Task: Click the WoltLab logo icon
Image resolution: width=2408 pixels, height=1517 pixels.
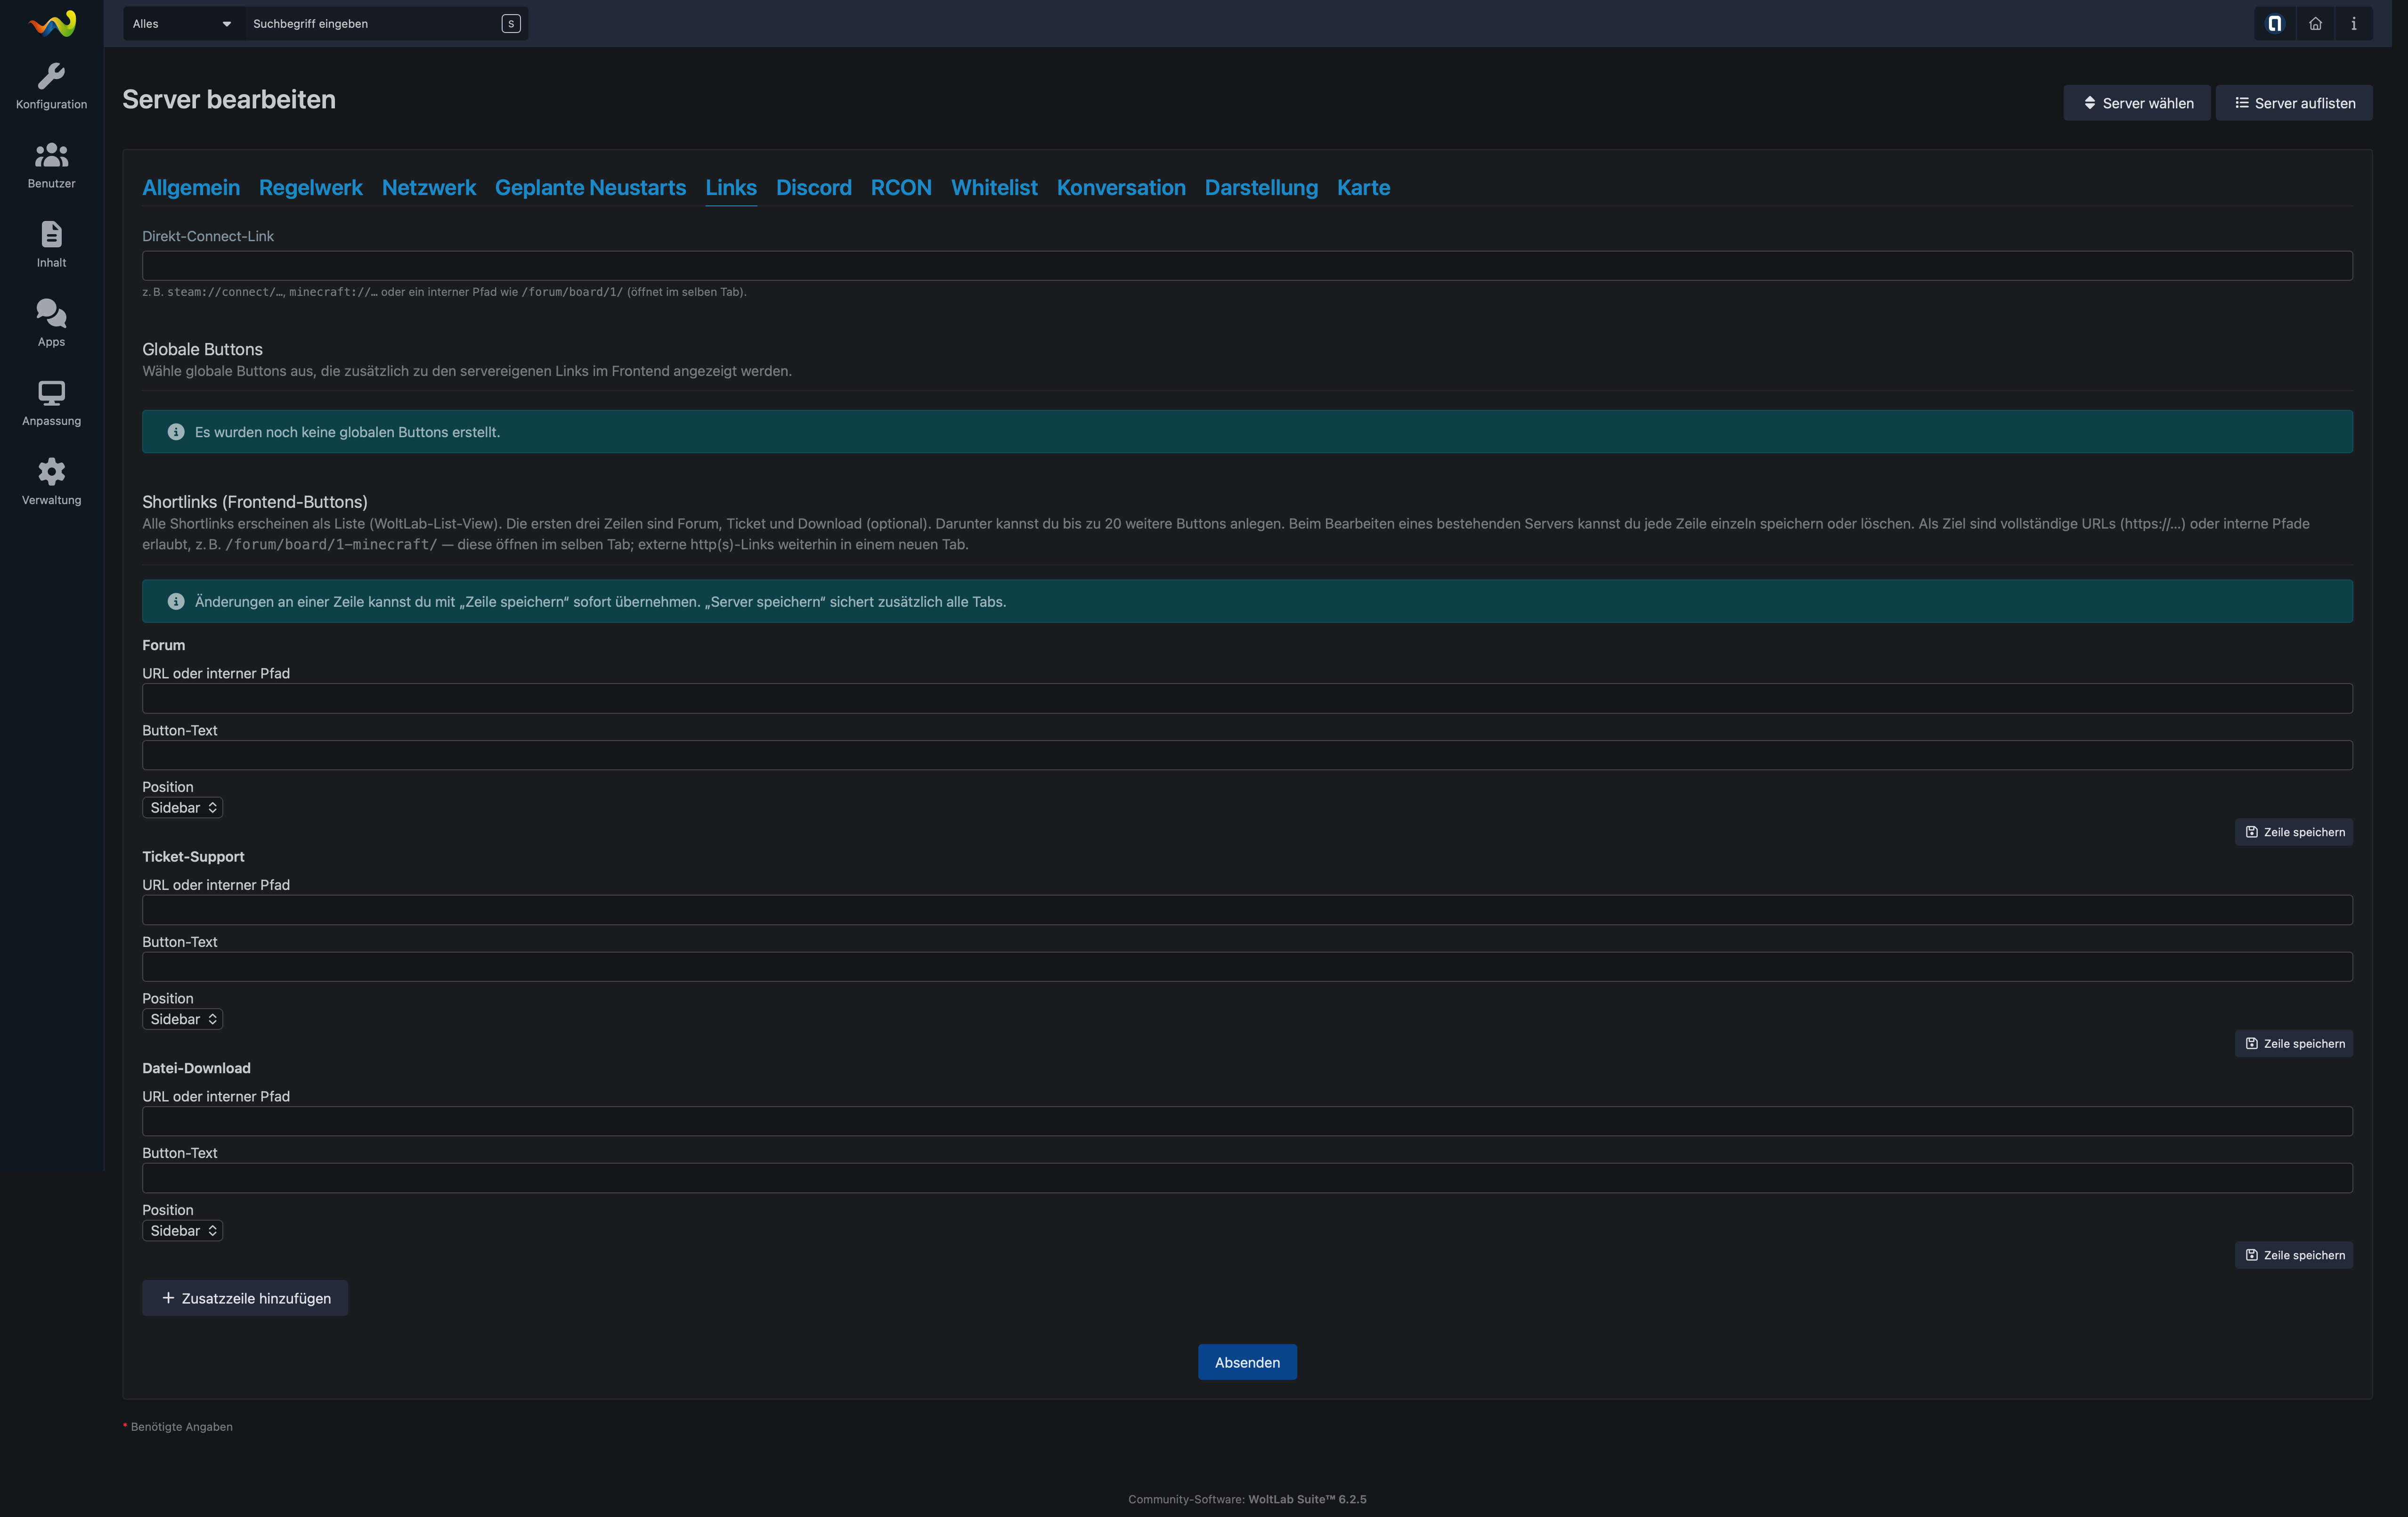Action: point(52,23)
